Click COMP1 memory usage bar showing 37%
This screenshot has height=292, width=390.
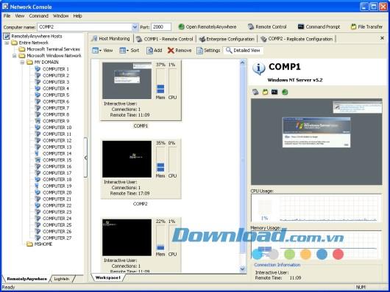(160, 81)
